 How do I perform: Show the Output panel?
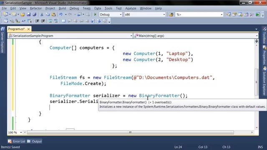[x=35, y=141]
